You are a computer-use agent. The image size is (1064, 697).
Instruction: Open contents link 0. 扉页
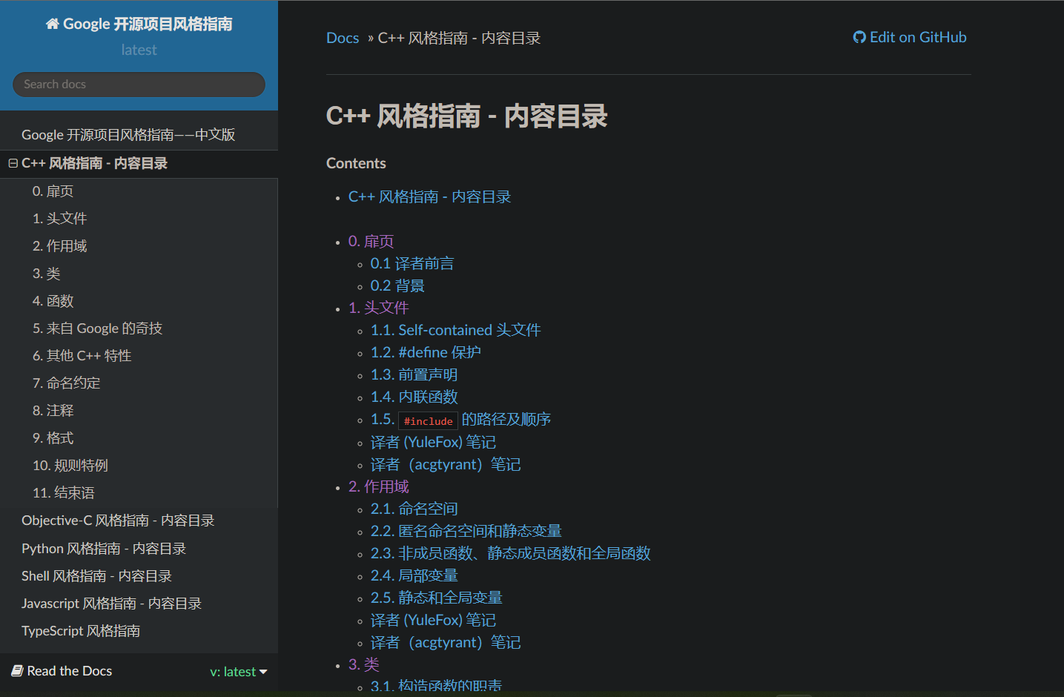tap(371, 242)
